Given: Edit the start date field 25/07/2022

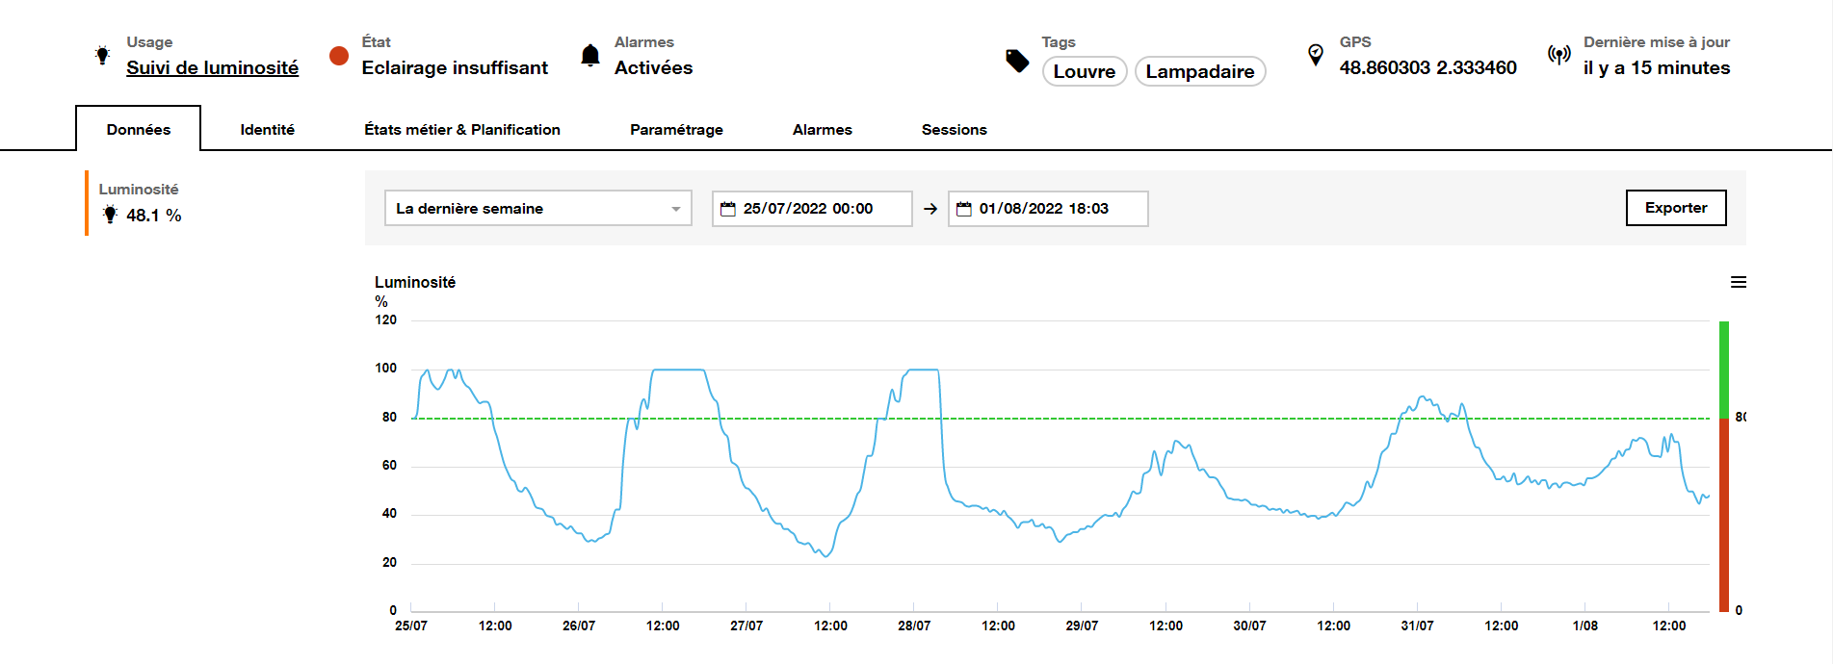Looking at the screenshot, I should click(819, 209).
